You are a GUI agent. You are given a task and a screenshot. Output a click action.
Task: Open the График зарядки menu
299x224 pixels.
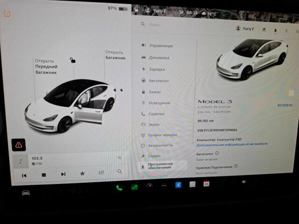(159, 135)
